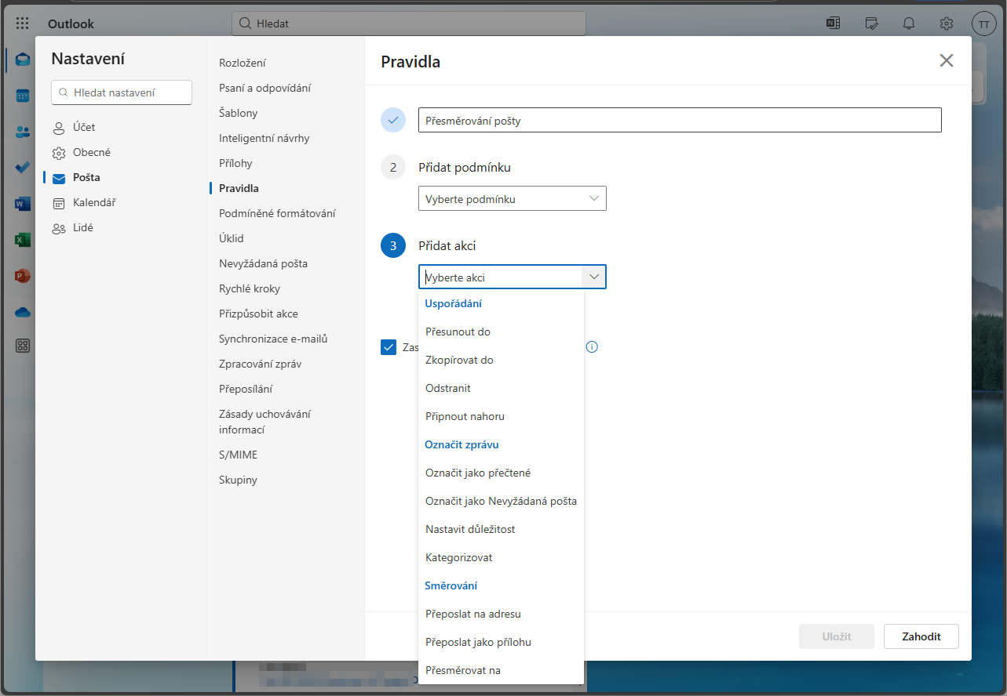Click the 'Zahodit' button

coord(921,636)
